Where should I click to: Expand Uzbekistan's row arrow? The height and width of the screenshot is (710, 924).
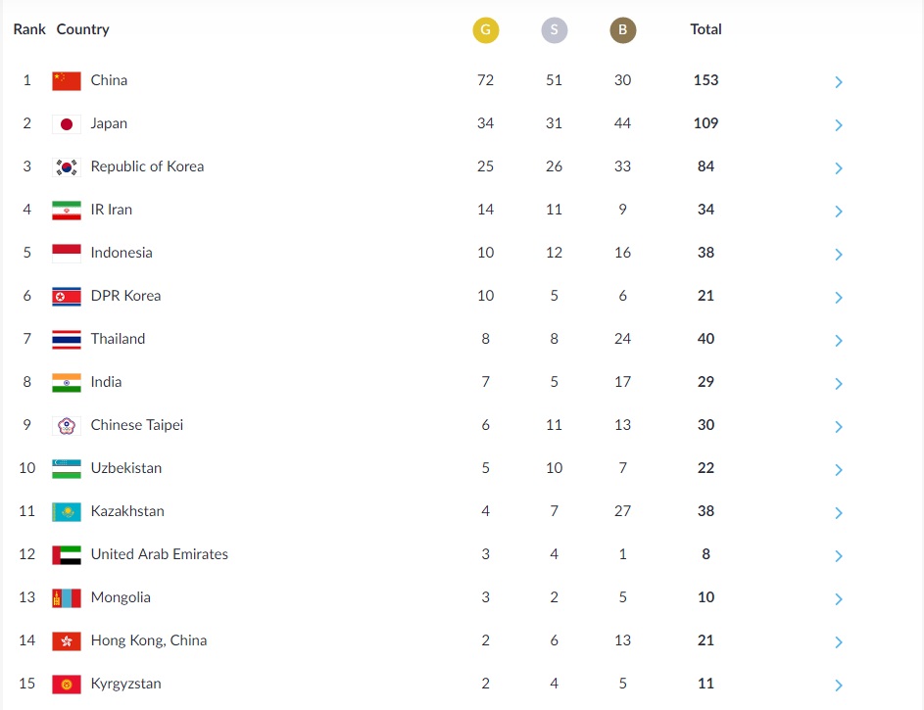[x=839, y=470]
